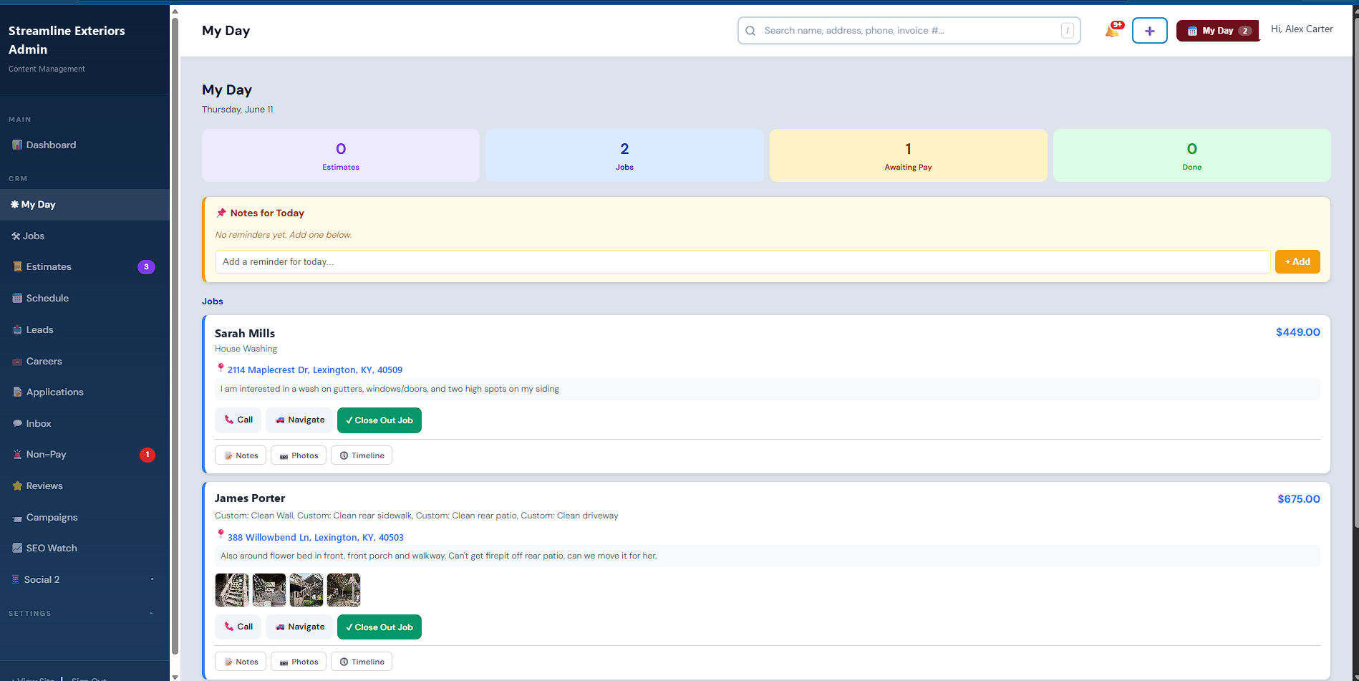Open Timeline tab for James Porter

tap(362, 662)
